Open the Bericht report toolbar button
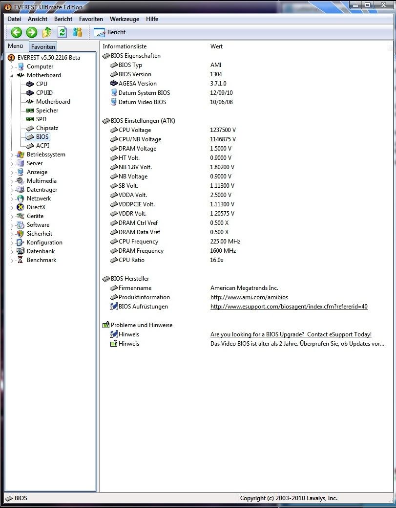 coord(110,32)
